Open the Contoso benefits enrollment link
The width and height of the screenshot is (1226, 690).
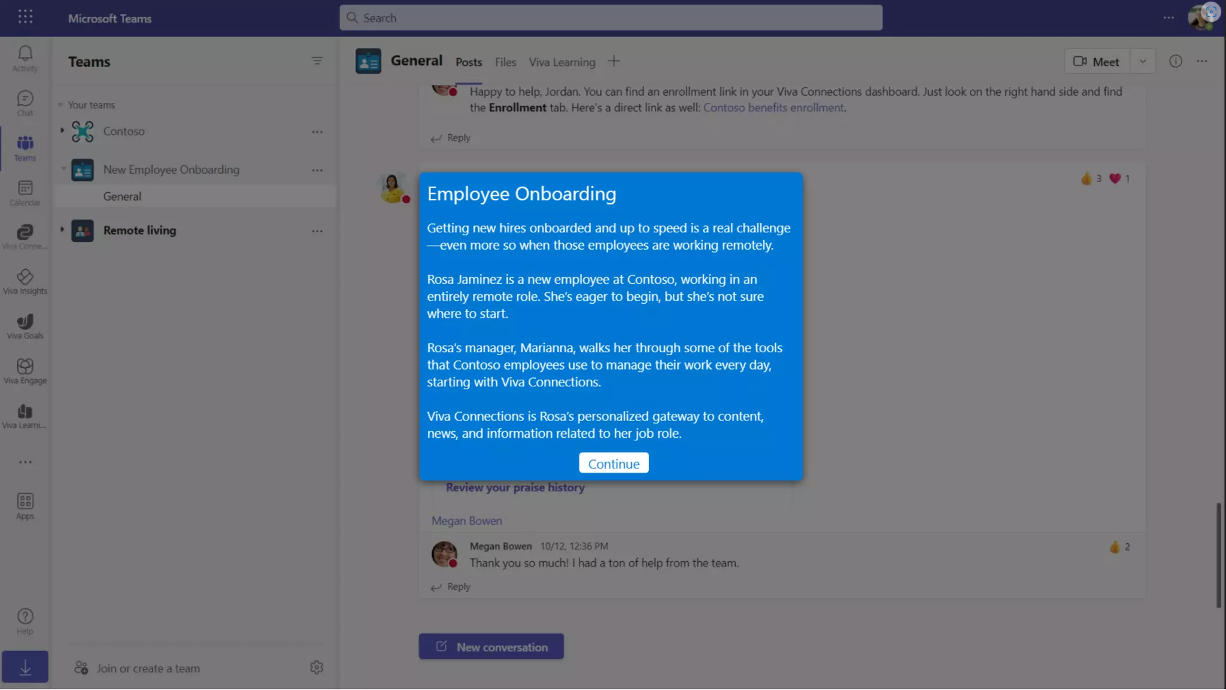point(773,108)
